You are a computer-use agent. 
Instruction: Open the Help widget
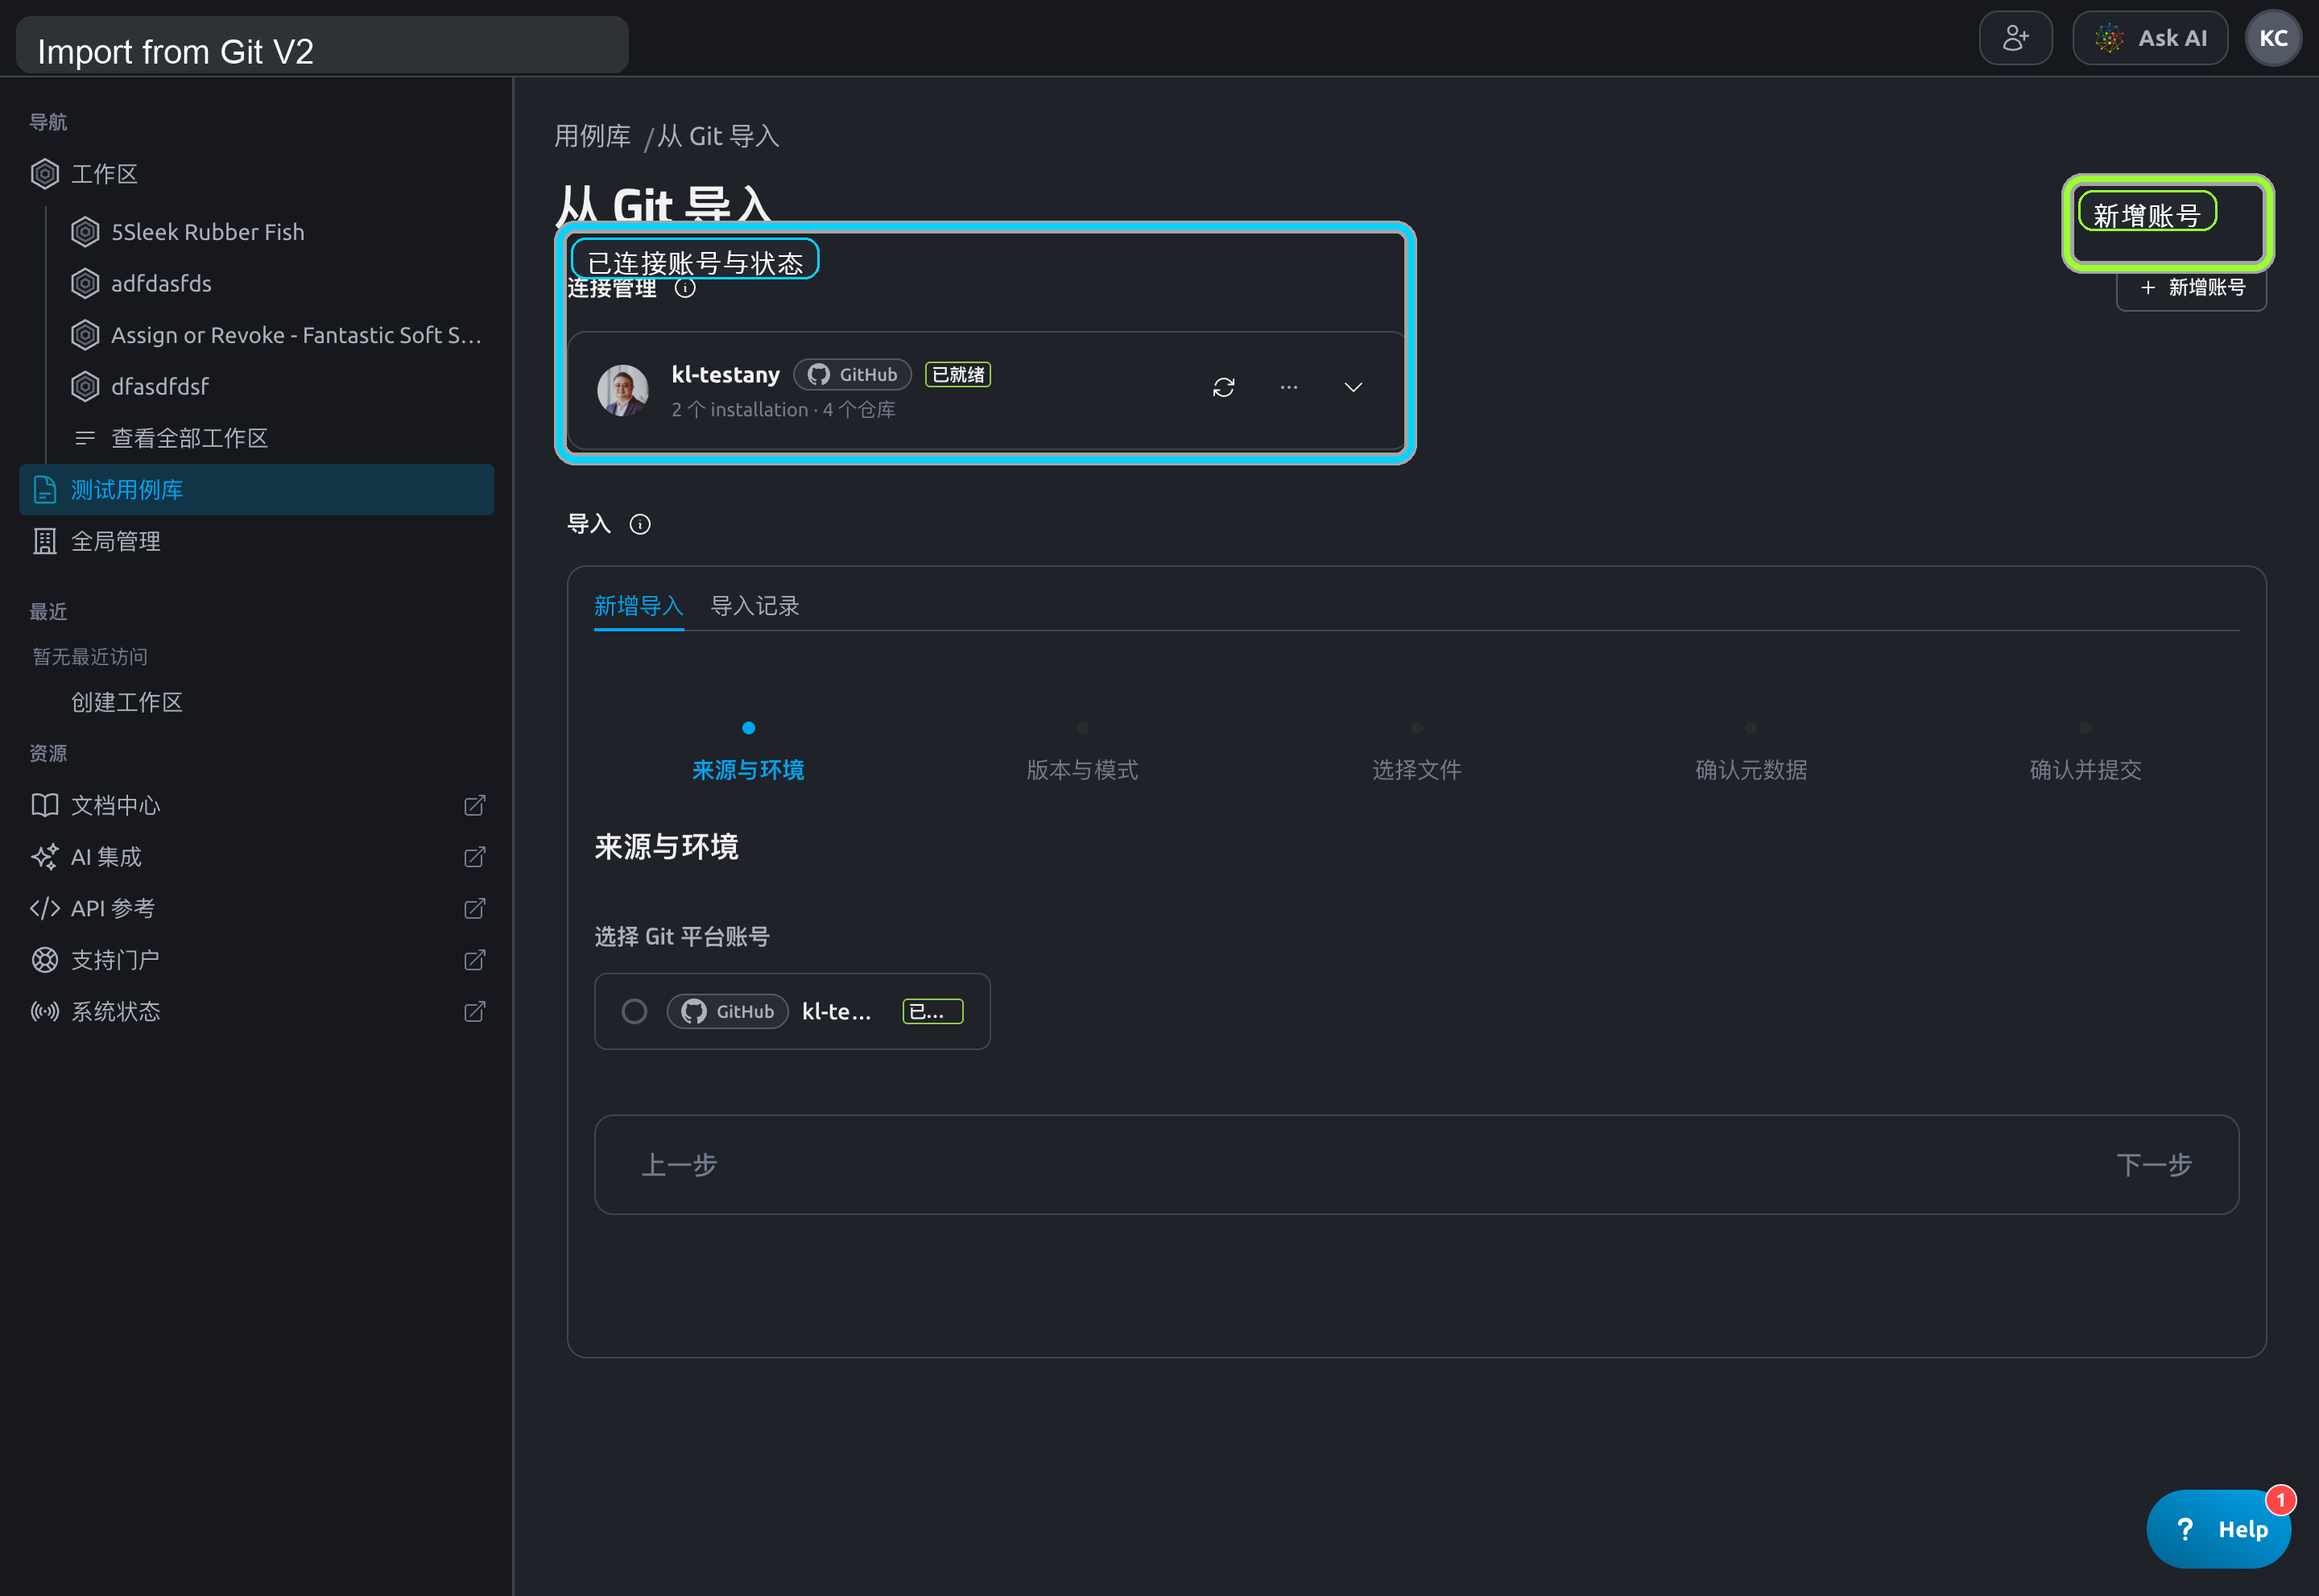pos(2219,1529)
